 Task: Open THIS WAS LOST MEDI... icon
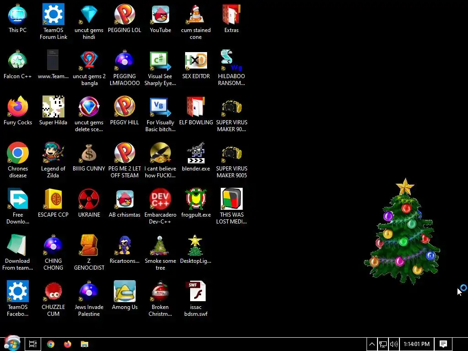coord(231,199)
